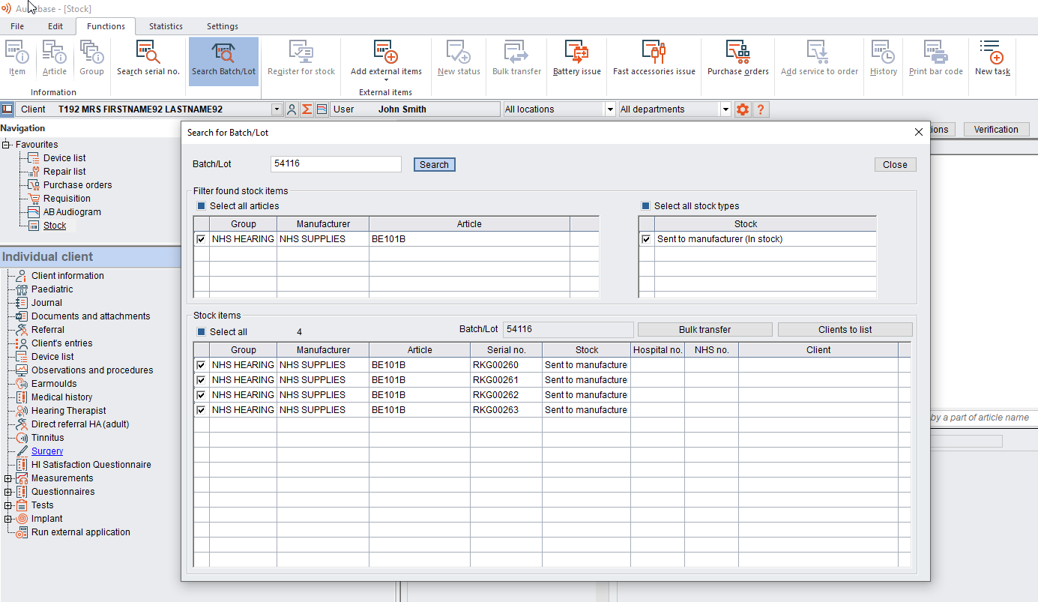1038x602 pixels.
Task: Open Purchase orders from ribbon
Action: click(738, 58)
